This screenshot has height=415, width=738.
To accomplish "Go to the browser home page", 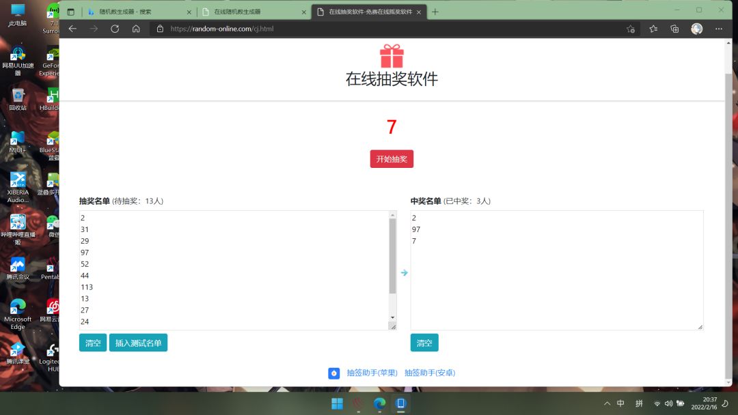I will [x=136, y=29].
